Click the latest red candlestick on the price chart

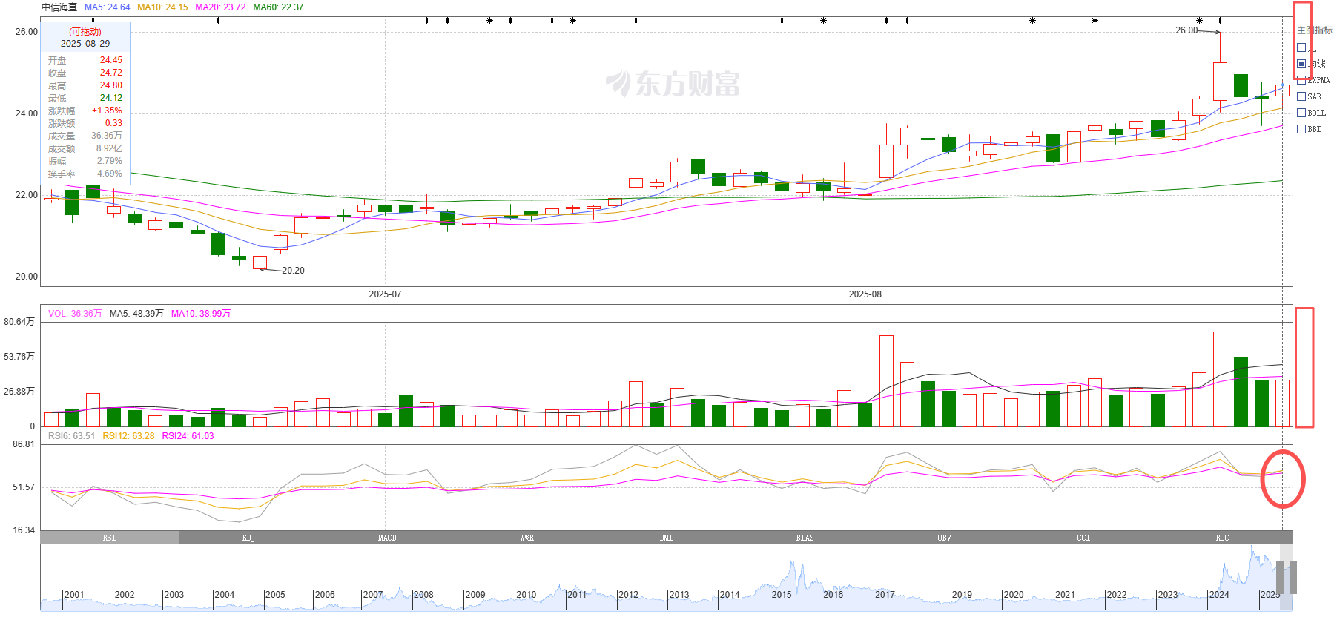1282,90
